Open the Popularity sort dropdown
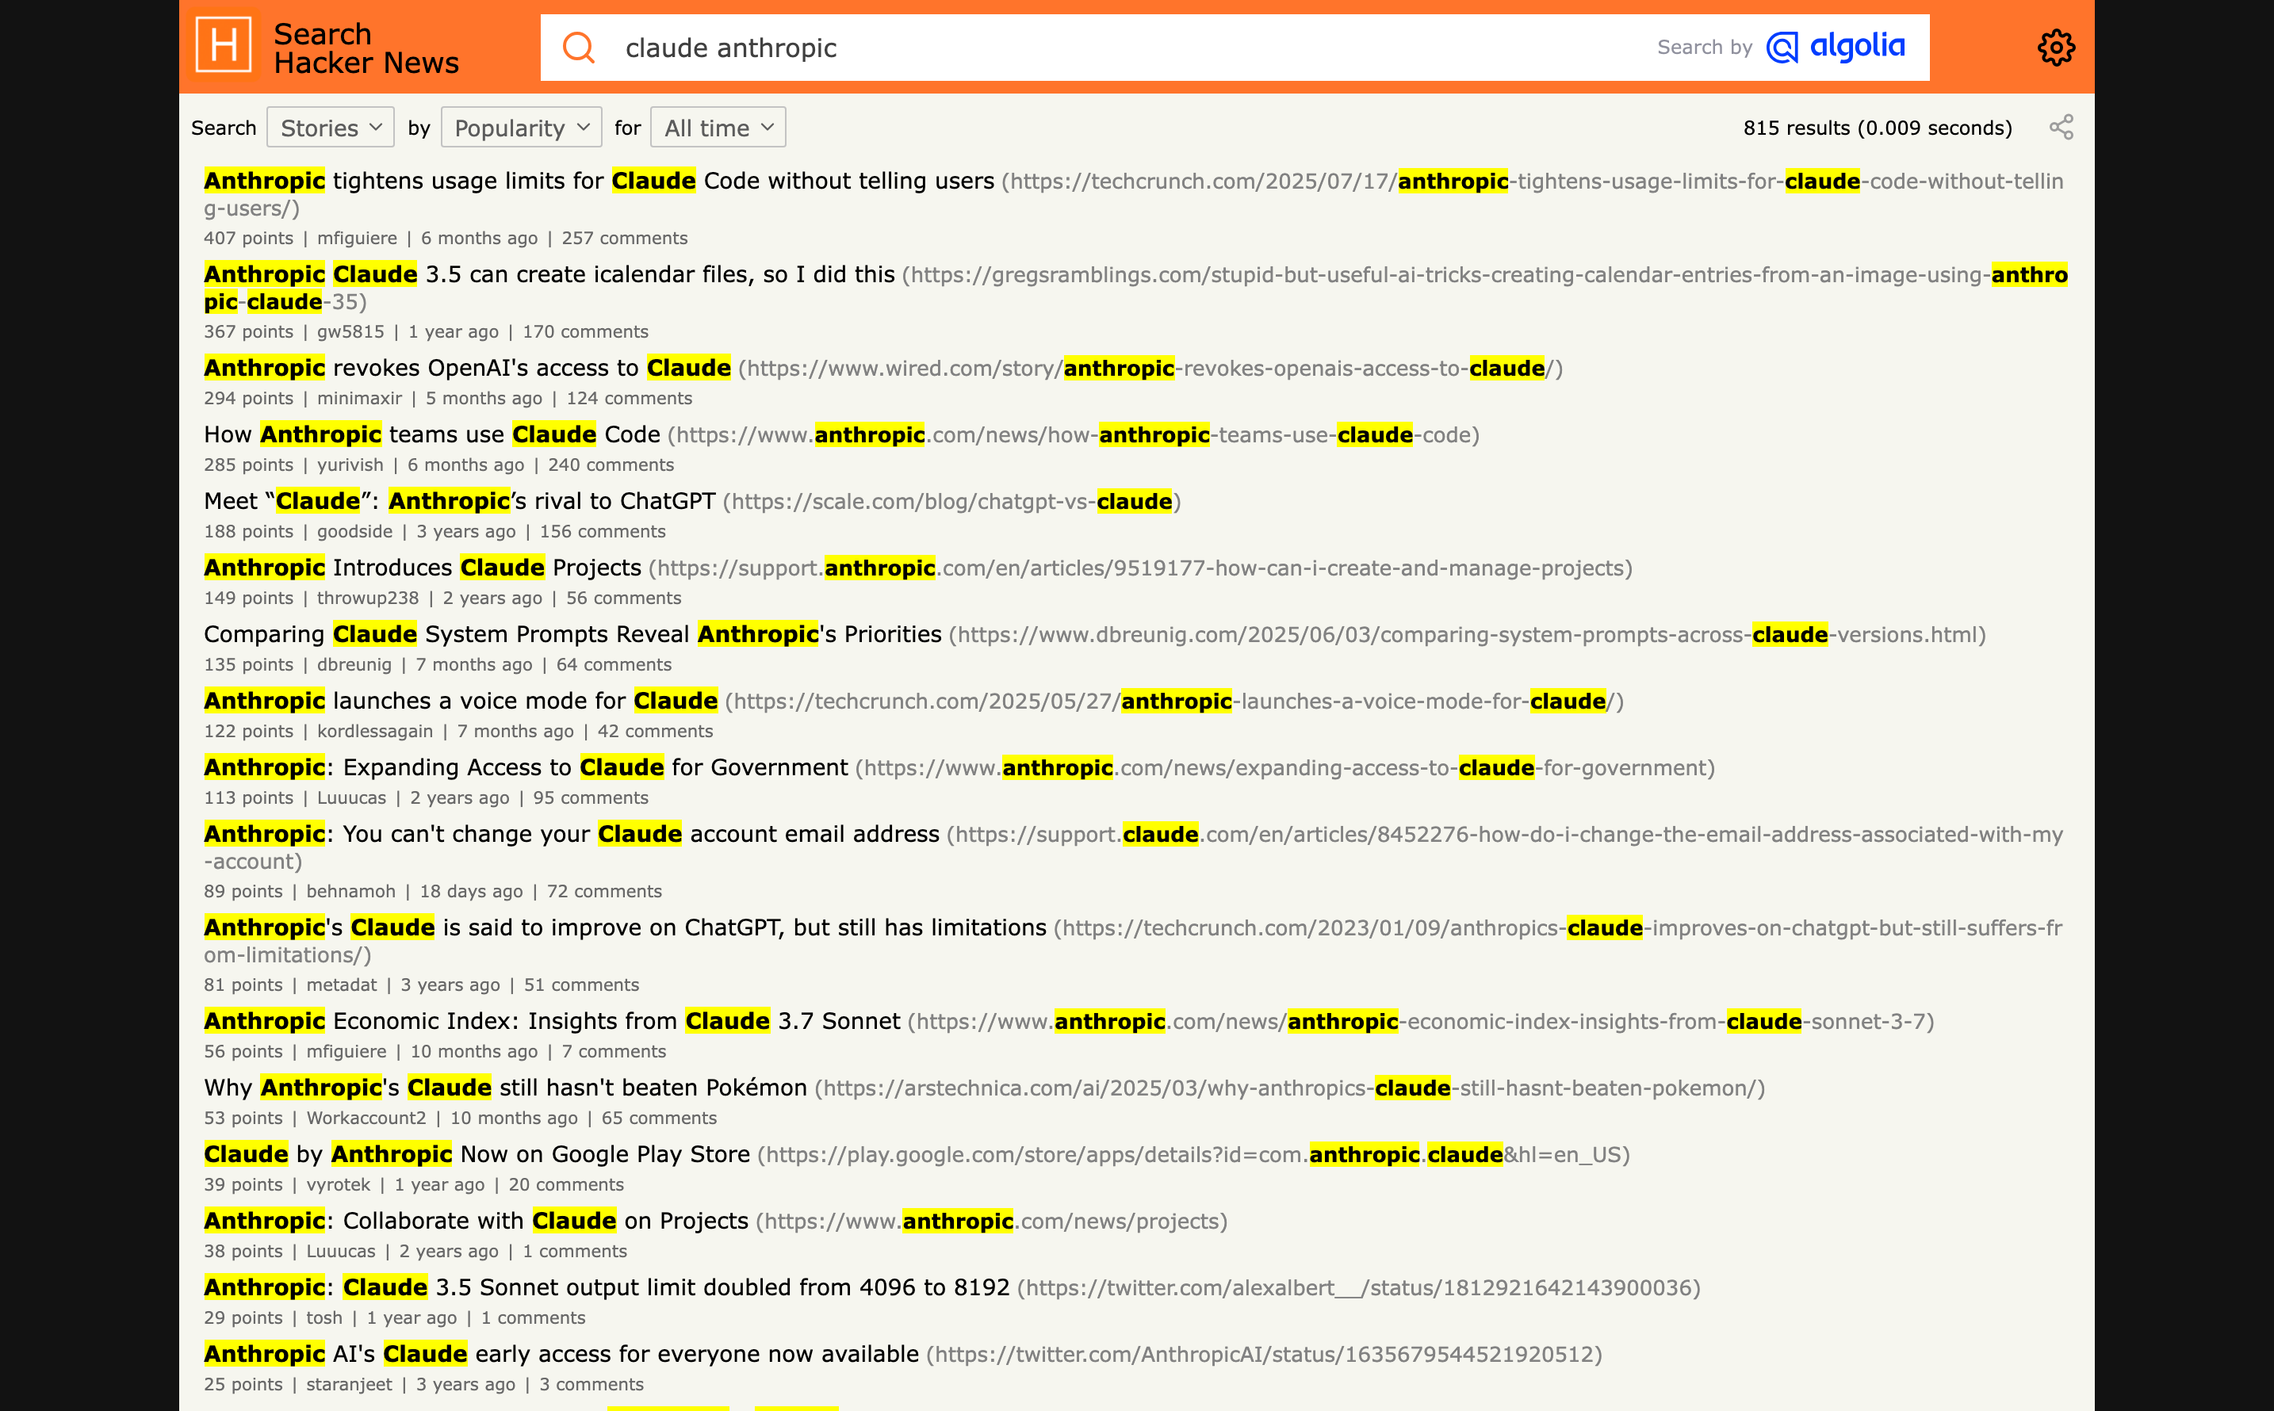This screenshot has width=2274, height=1411. tap(521, 128)
